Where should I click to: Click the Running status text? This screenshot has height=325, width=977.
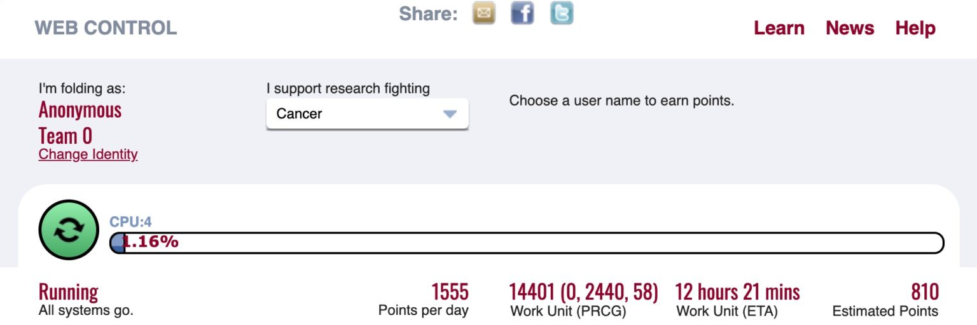pyautogui.click(x=69, y=292)
